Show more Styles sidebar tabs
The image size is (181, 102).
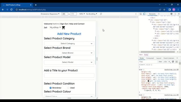tap(177, 58)
